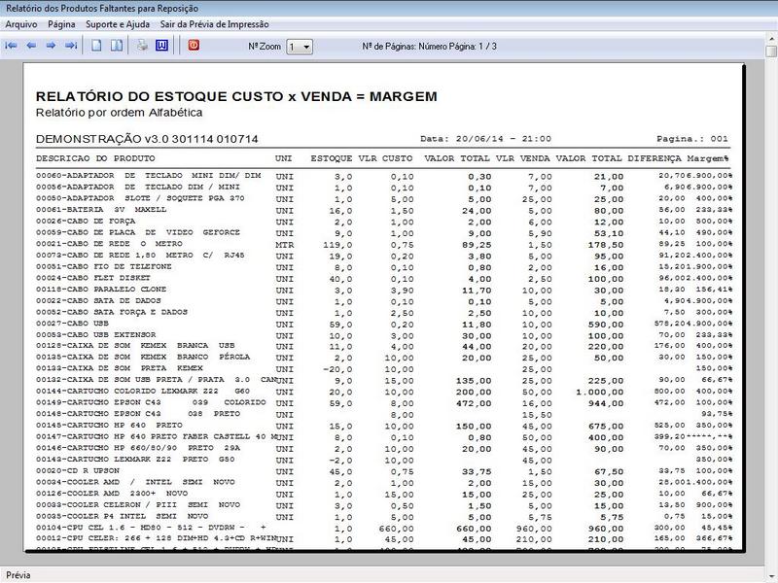The image size is (778, 583).
Task: Click the ESTOQUE column header
Action: (332, 158)
